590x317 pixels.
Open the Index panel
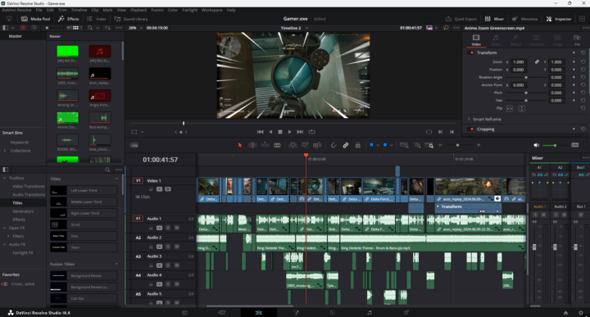97,19
